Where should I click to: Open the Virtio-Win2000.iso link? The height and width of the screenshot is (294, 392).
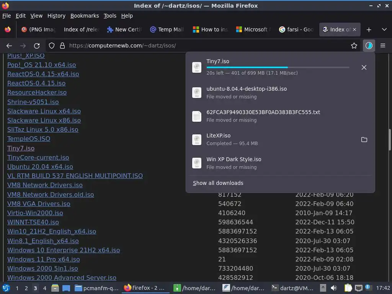[x=35, y=213]
